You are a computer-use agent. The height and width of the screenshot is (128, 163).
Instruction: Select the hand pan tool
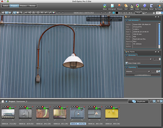click(18, 13)
